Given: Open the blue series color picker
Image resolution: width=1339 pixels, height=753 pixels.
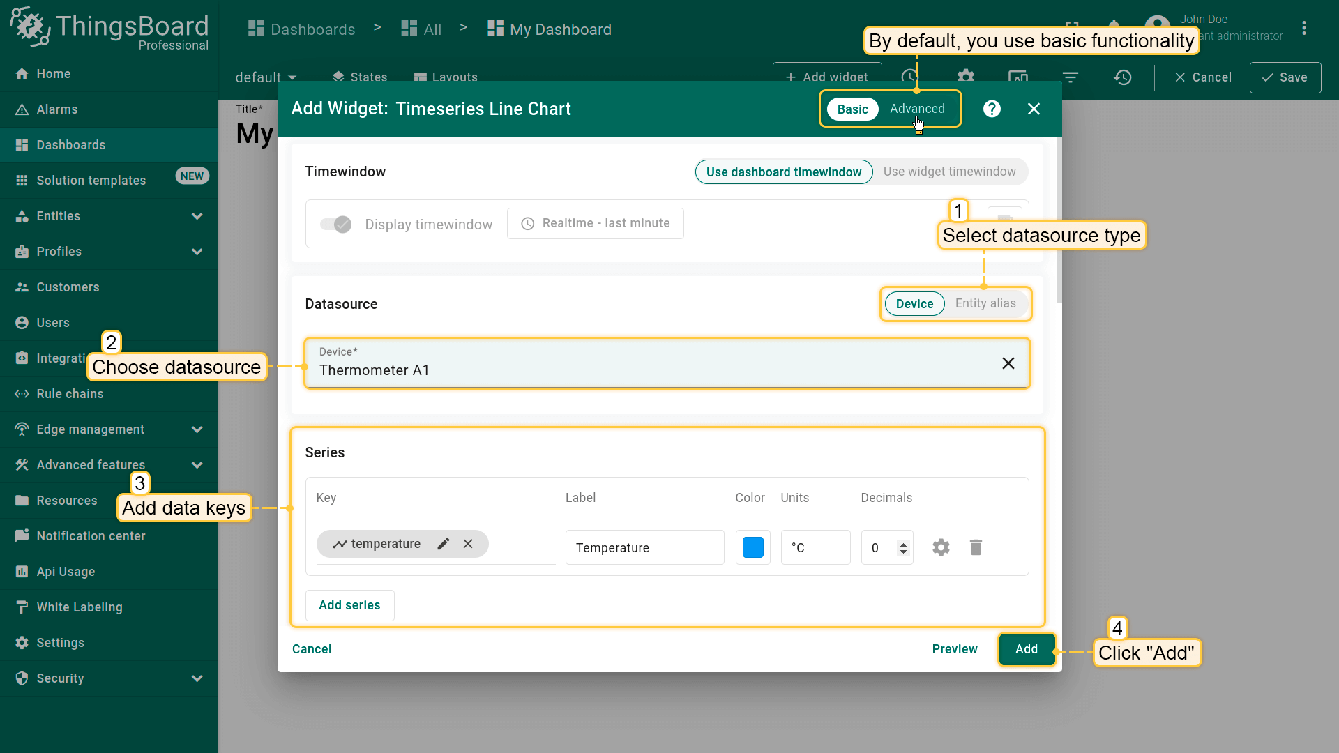Looking at the screenshot, I should point(752,547).
